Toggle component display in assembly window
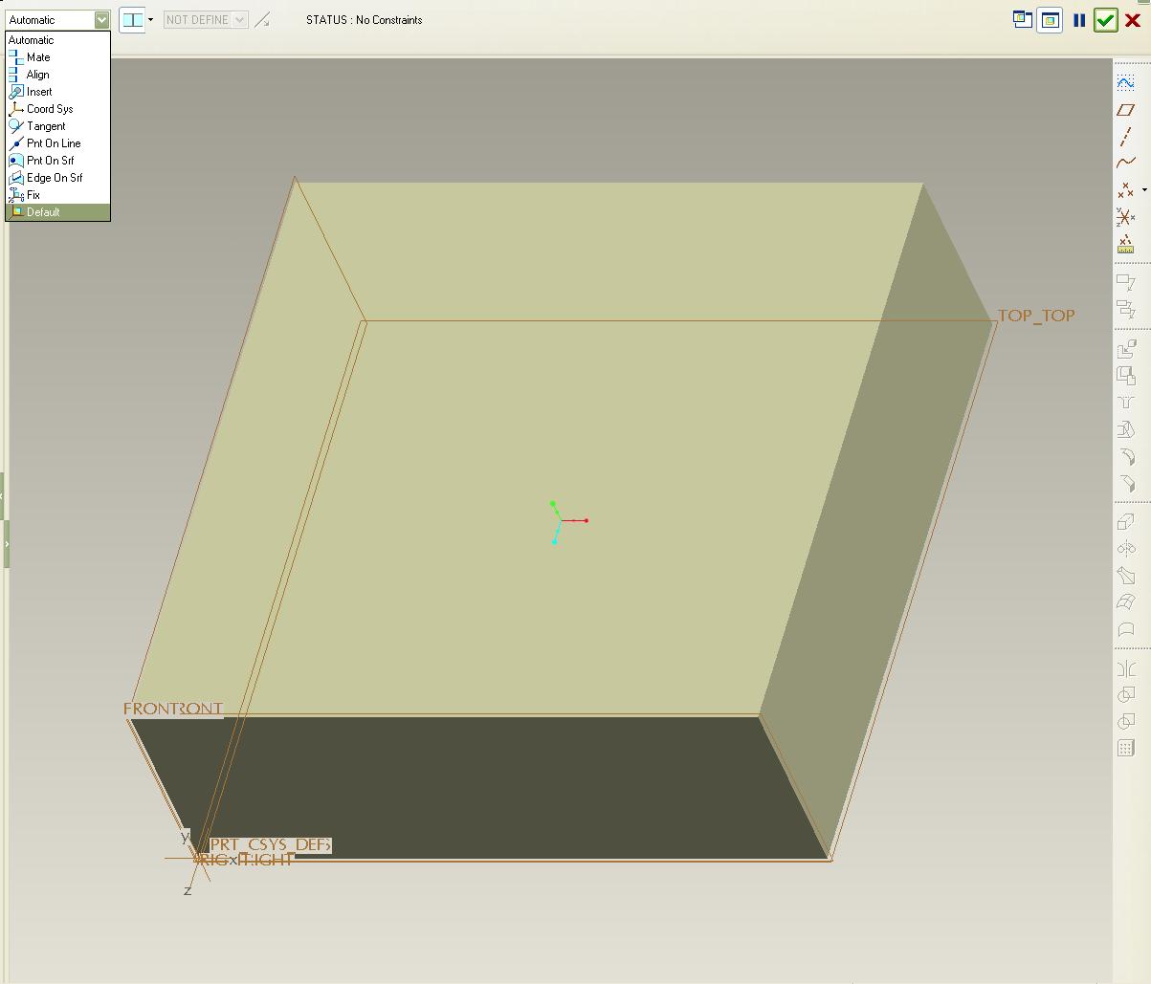This screenshot has height=984, width=1151. [1050, 18]
